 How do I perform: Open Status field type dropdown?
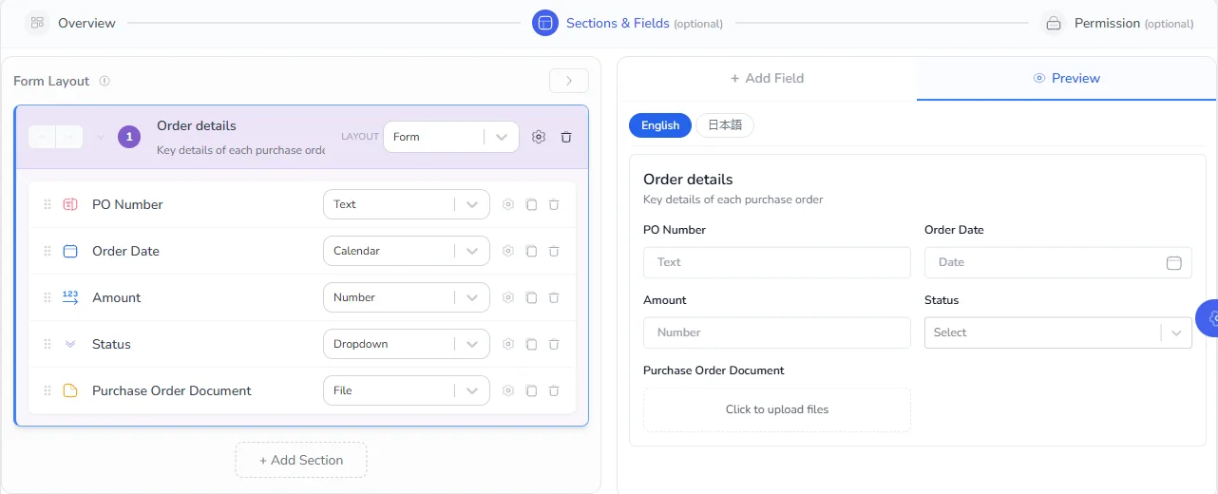pyautogui.click(x=407, y=344)
